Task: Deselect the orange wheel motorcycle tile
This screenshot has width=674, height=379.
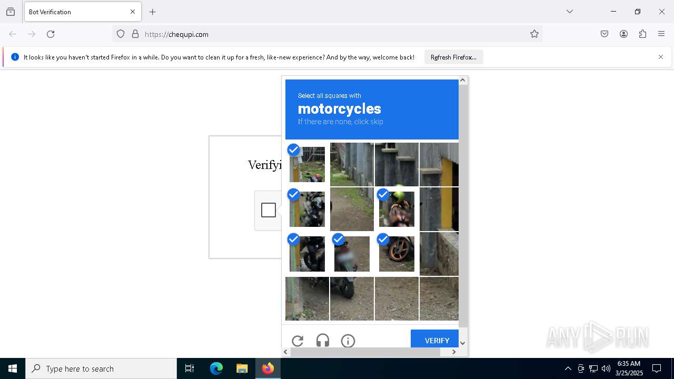Action: [x=397, y=254]
